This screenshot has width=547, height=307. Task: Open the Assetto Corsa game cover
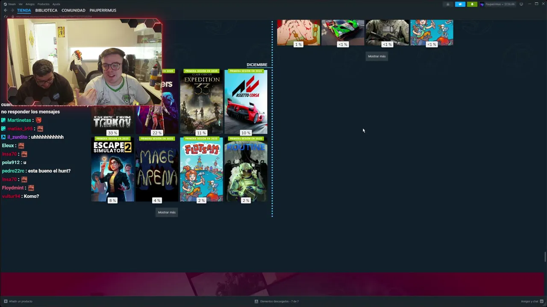pyautogui.click(x=246, y=101)
